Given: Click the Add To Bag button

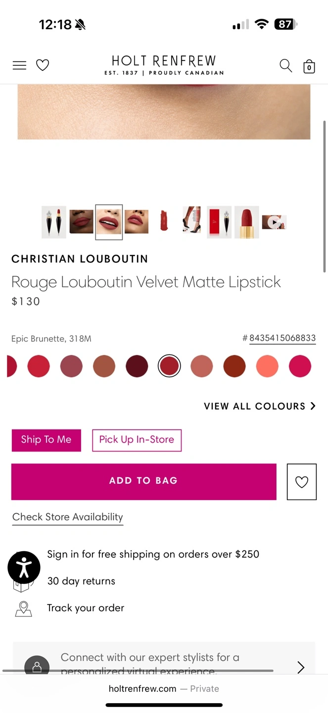Looking at the screenshot, I should pos(143,481).
